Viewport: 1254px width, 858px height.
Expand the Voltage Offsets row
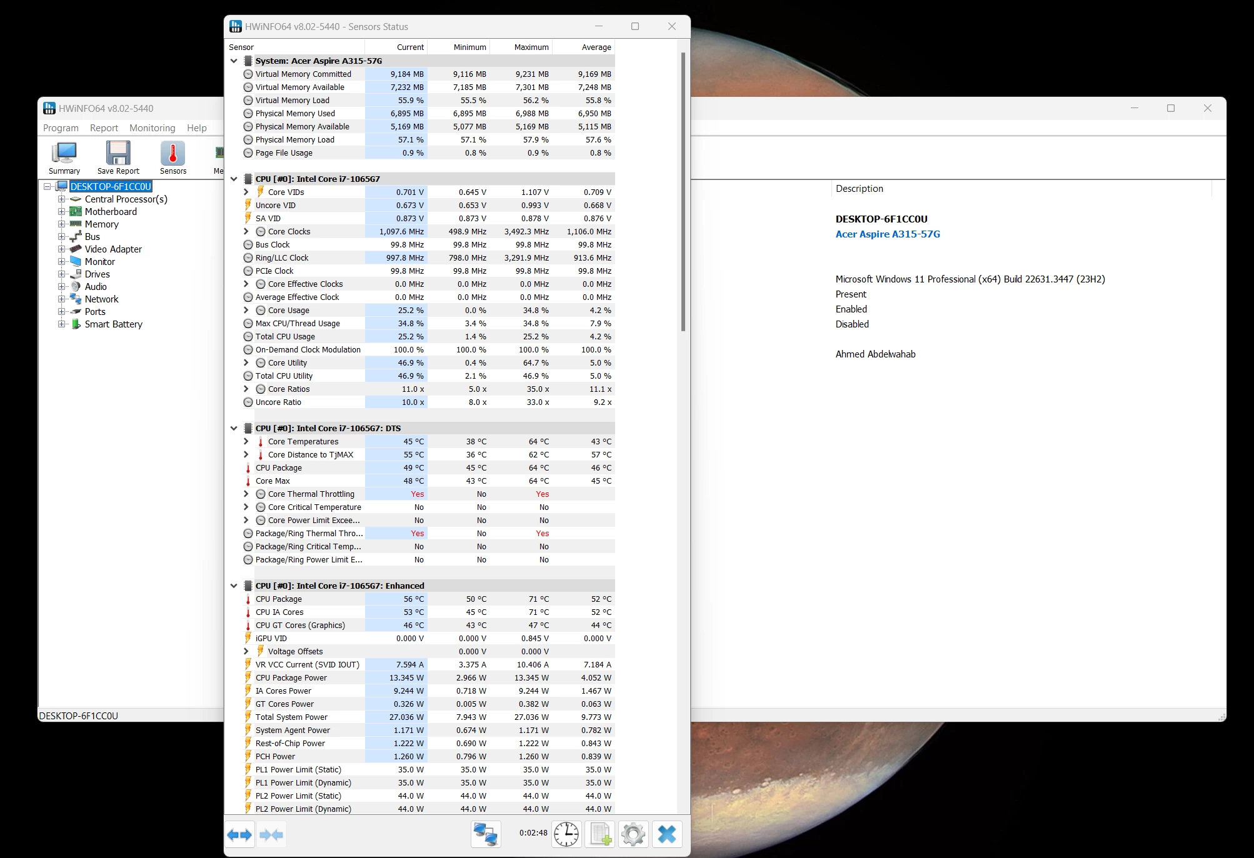(246, 652)
